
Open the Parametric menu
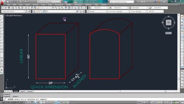78,5
